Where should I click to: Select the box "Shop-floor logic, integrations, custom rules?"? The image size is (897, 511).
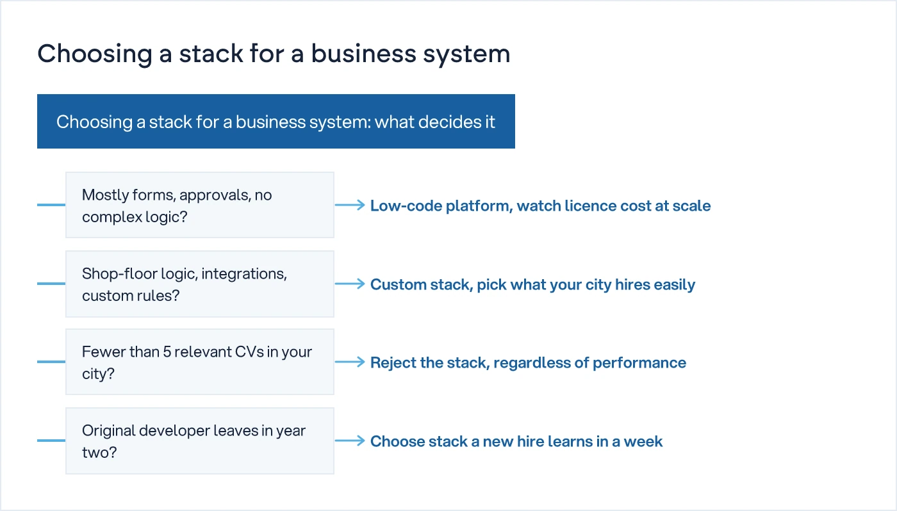[x=200, y=284]
